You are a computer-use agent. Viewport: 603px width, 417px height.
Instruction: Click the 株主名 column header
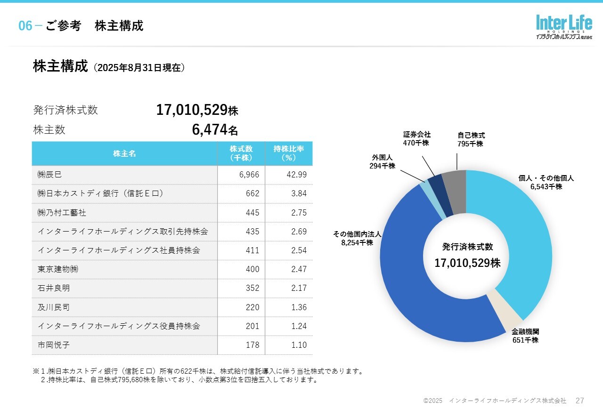click(124, 153)
